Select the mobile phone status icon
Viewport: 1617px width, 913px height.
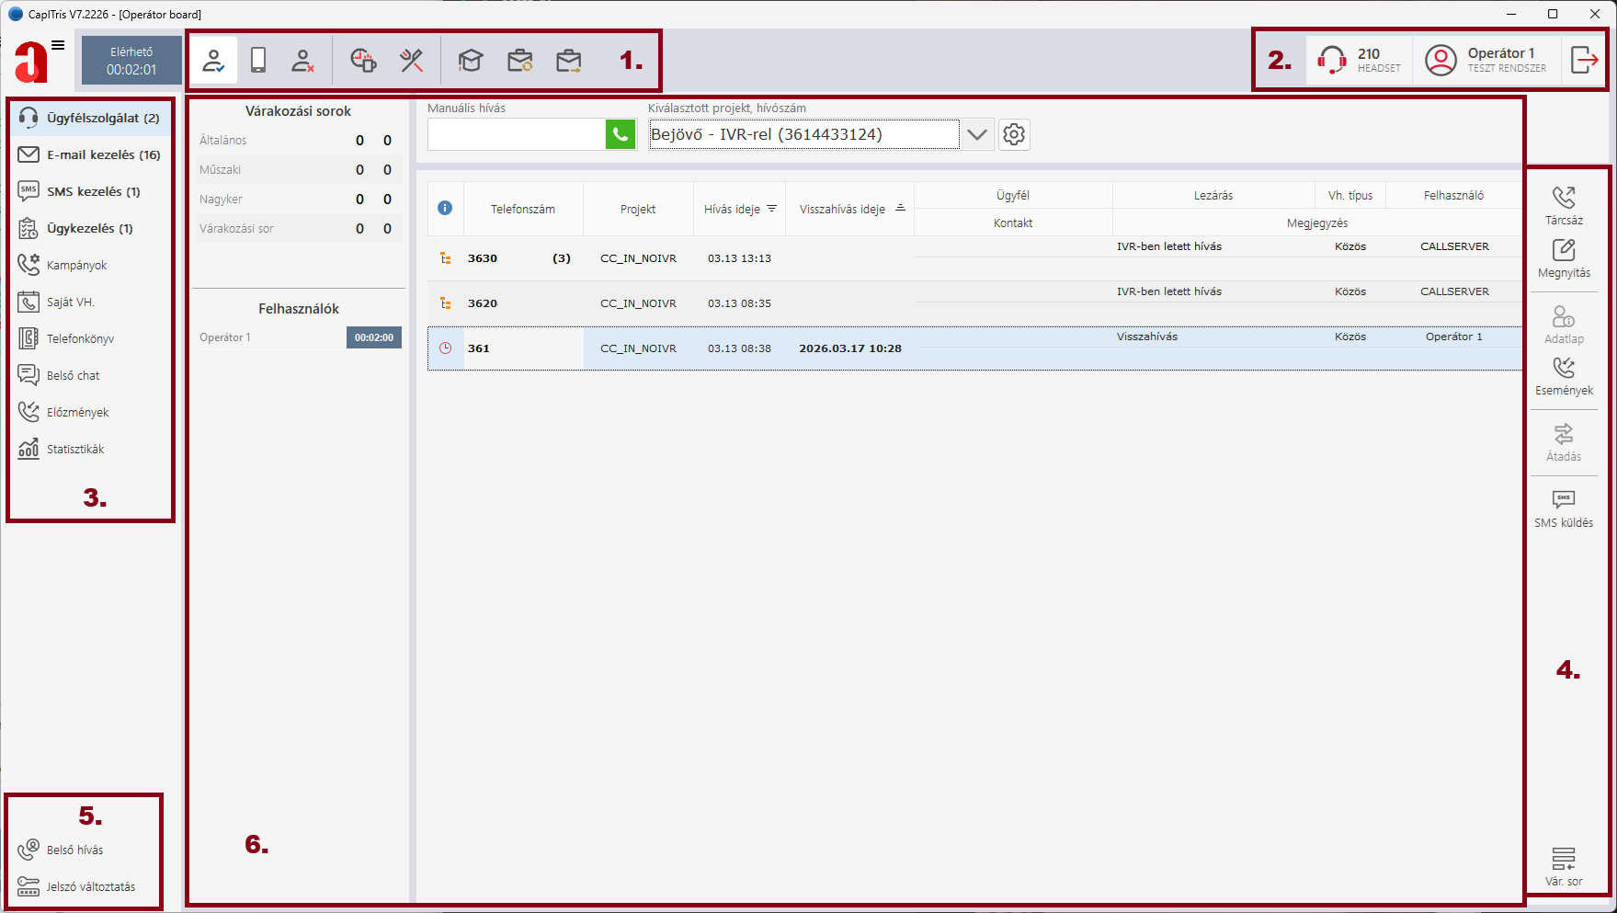258,61
